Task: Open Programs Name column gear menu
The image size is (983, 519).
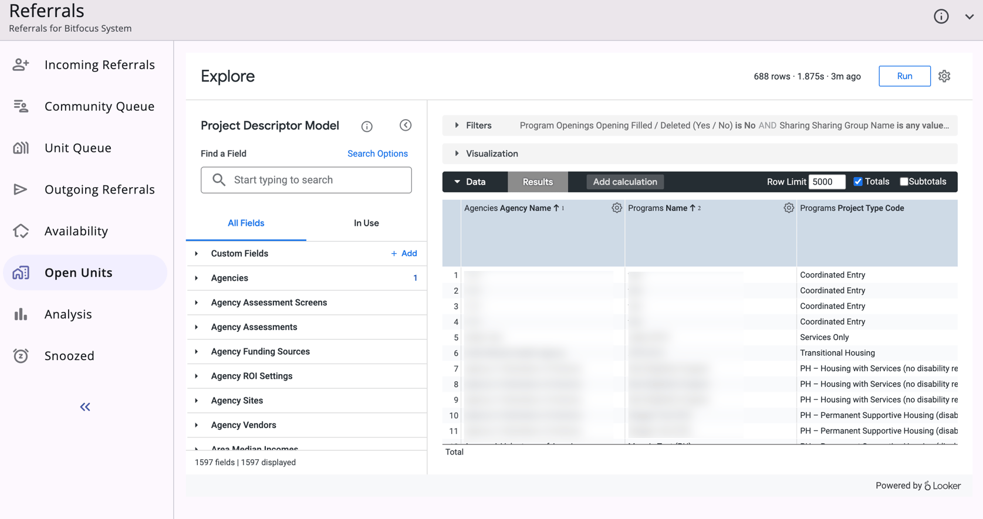Action: tap(789, 208)
